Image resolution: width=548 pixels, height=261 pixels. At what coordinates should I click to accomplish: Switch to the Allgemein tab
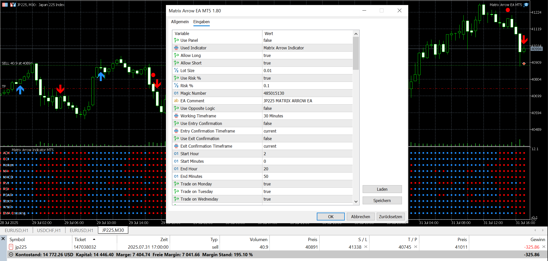(180, 22)
